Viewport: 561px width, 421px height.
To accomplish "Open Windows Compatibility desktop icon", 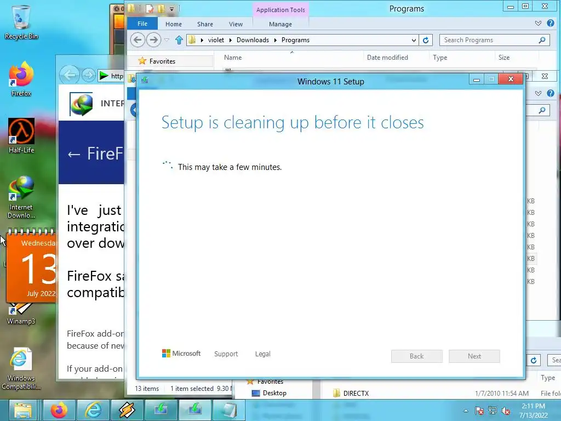I will [x=21, y=369].
